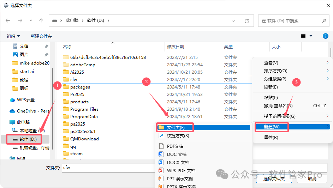333x188 pixels.
Task: Select 图片 in quick access
Action: [24, 55]
